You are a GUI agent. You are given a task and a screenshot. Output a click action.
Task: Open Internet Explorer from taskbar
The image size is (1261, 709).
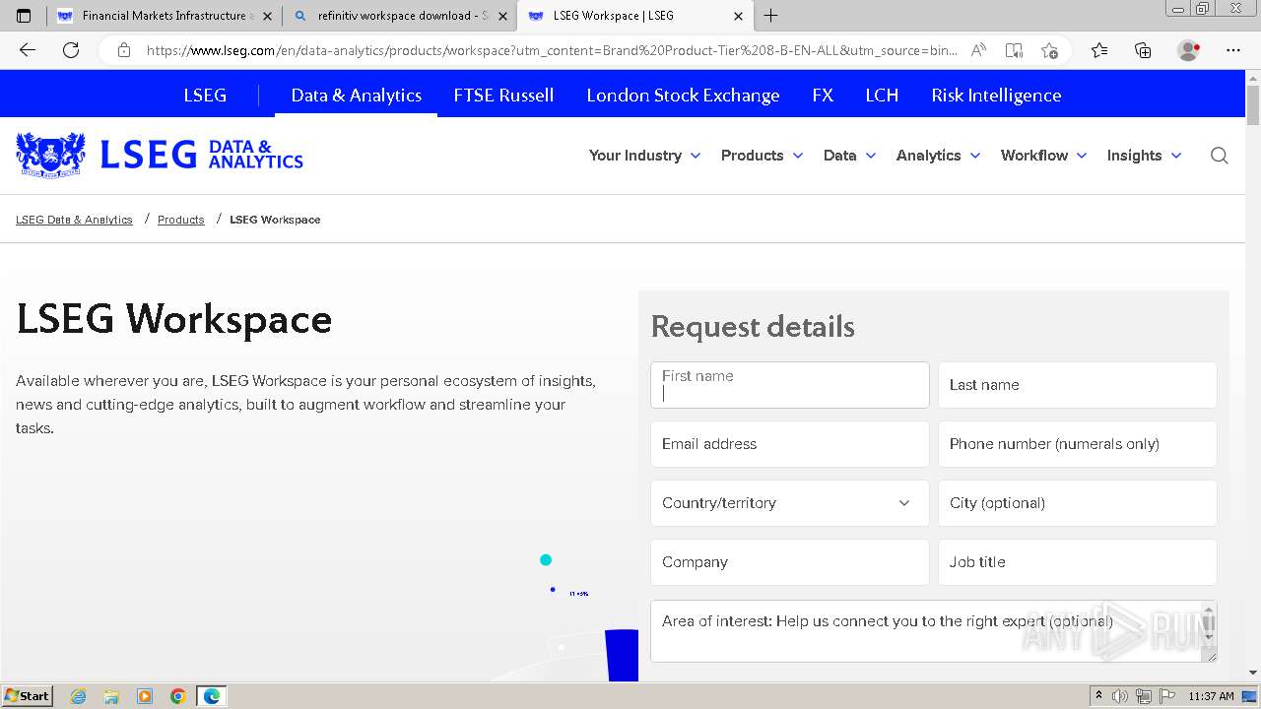(78, 696)
